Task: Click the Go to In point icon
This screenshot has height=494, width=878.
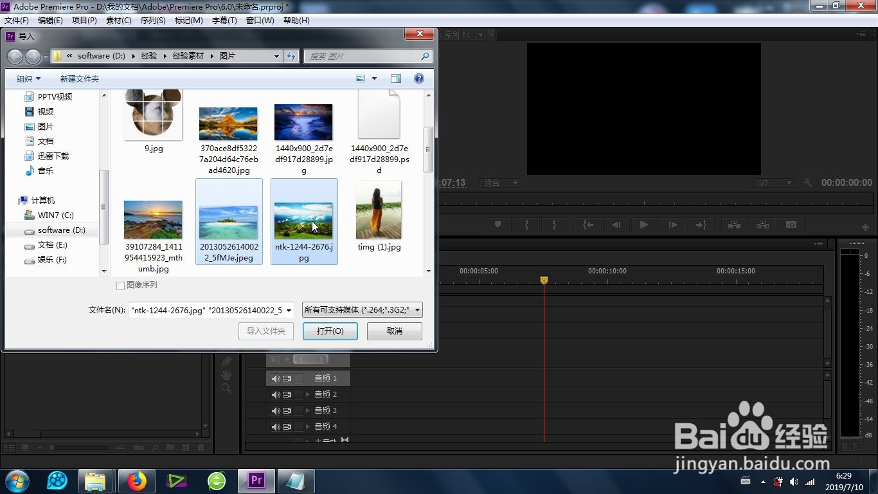Action: [x=587, y=224]
